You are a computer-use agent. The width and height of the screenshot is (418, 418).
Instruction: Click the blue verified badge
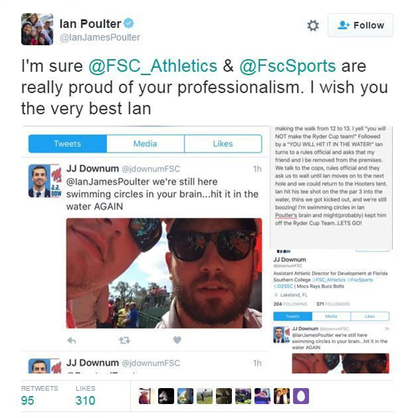point(129,24)
